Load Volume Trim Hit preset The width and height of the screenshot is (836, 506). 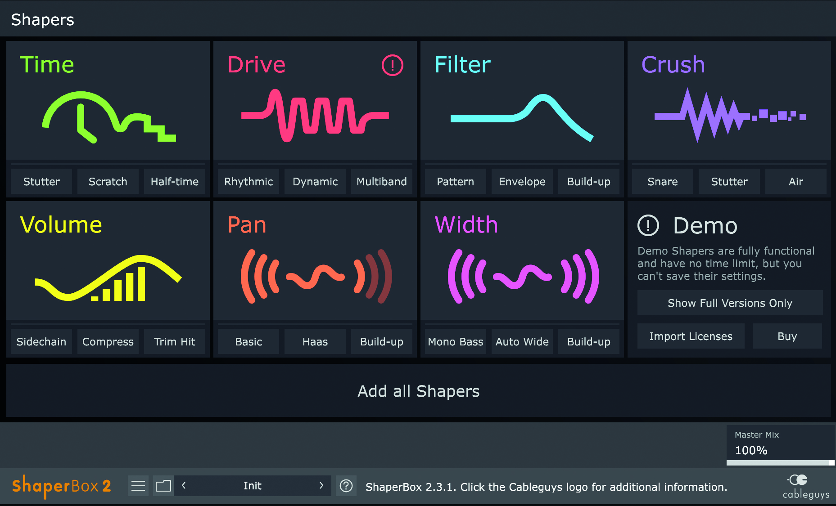(175, 342)
